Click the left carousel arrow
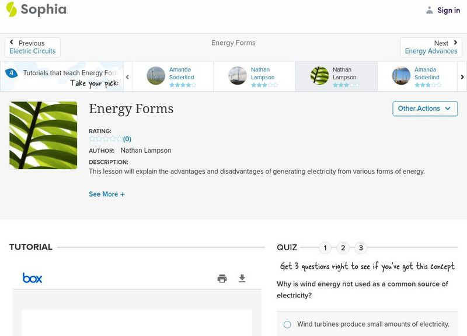This screenshot has height=336, width=467. (127, 76)
